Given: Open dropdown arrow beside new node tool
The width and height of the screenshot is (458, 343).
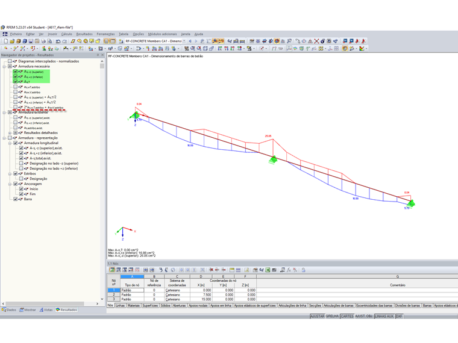Looking at the screenshot, I should pyautogui.click(x=11, y=49).
